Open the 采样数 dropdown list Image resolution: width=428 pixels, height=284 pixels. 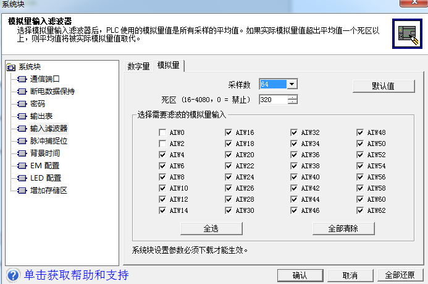click(292, 84)
